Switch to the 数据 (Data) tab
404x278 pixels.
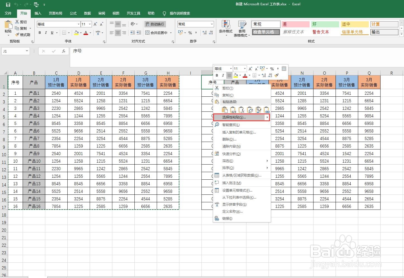pyautogui.click(x=87, y=13)
